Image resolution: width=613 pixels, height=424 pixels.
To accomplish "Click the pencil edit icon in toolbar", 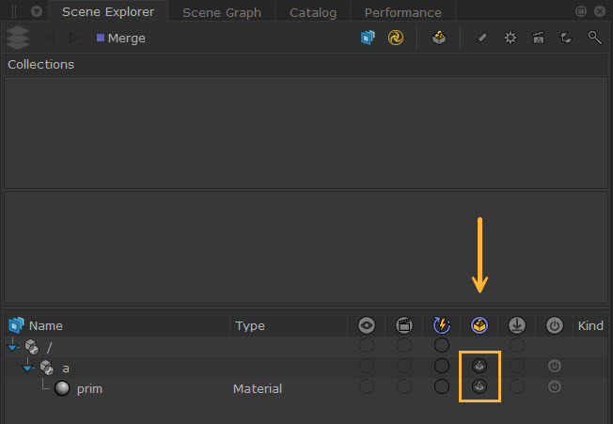I will 481,38.
